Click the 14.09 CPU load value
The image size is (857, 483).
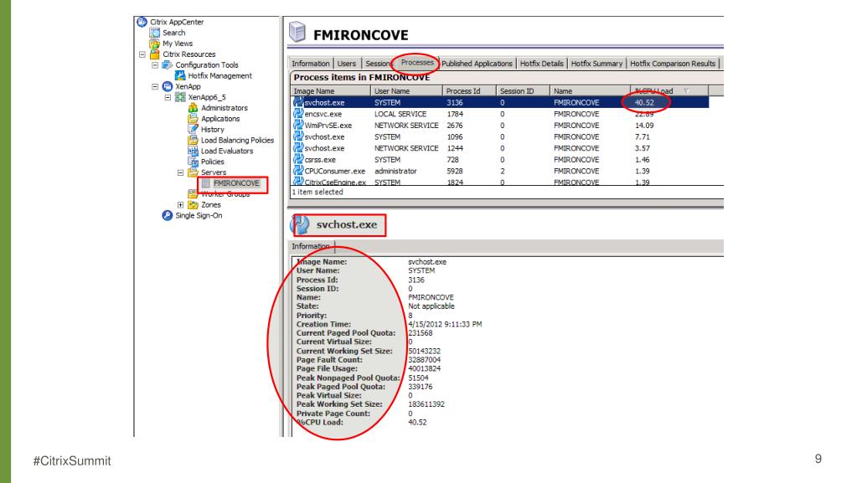[644, 125]
